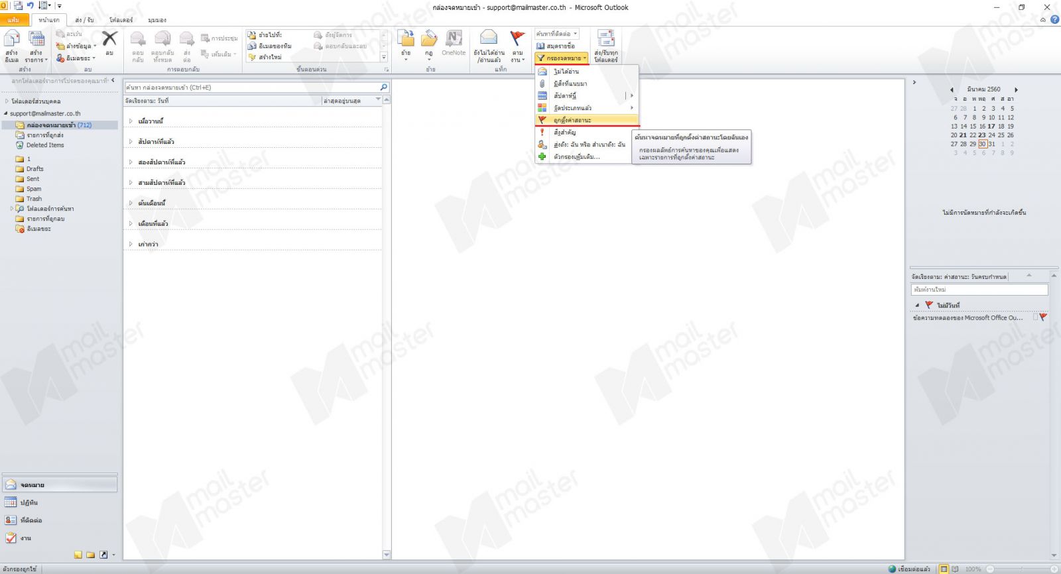Open the Address Book (สมุดรายชื่อ)

click(x=556, y=46)
